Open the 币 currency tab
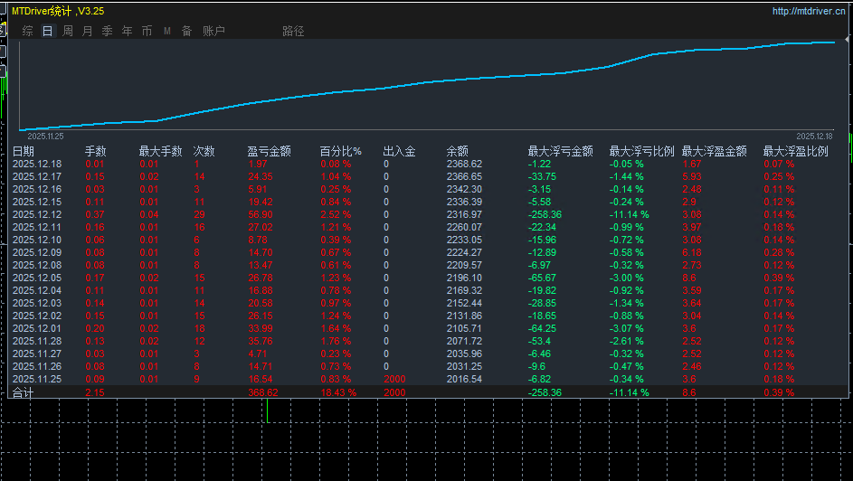This screenshot has width=853, height=481. pos(147,31)
